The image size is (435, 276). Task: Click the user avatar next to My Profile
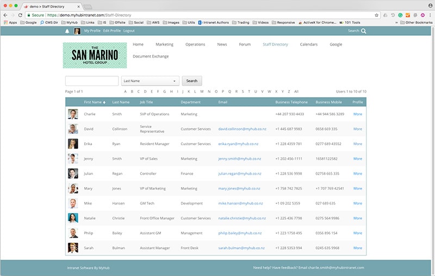coord(77,31)
